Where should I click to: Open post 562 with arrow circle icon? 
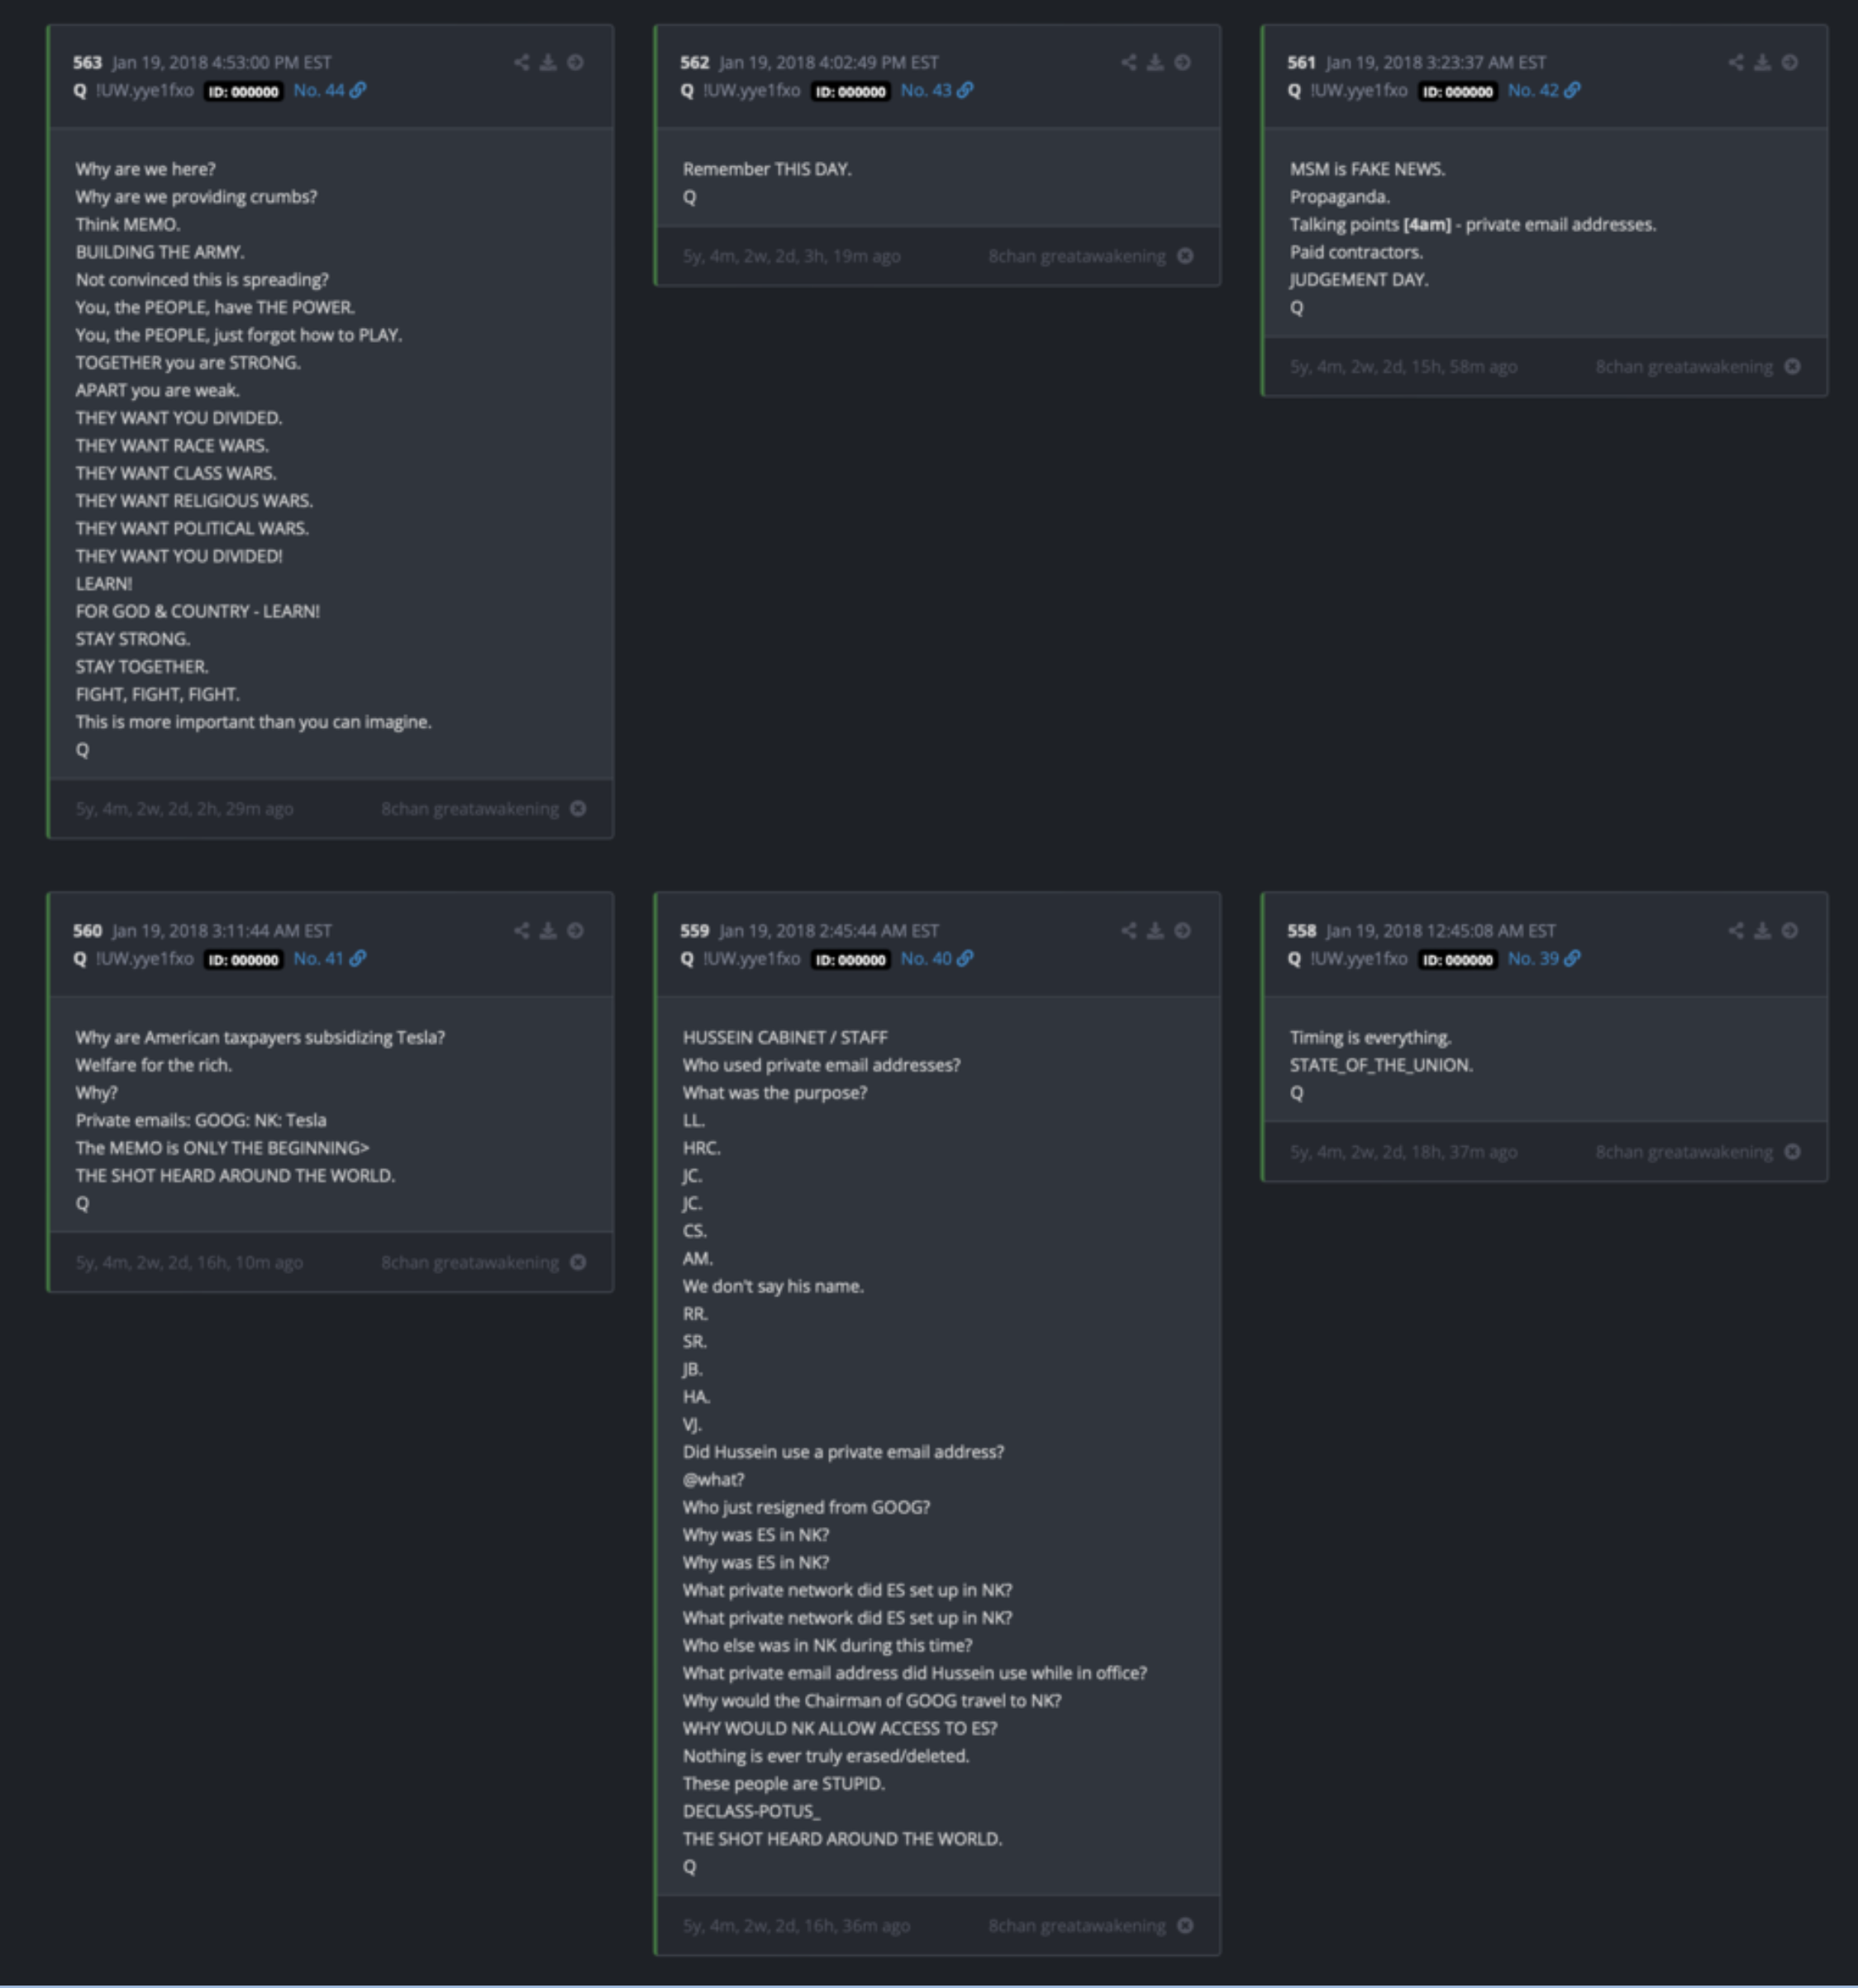pyautogui.click(x=1183, y=63)
